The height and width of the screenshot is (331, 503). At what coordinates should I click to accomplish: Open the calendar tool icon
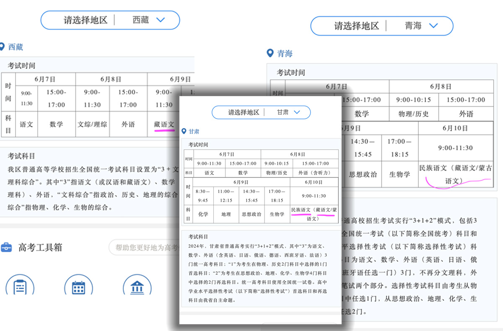pos(78,287)
